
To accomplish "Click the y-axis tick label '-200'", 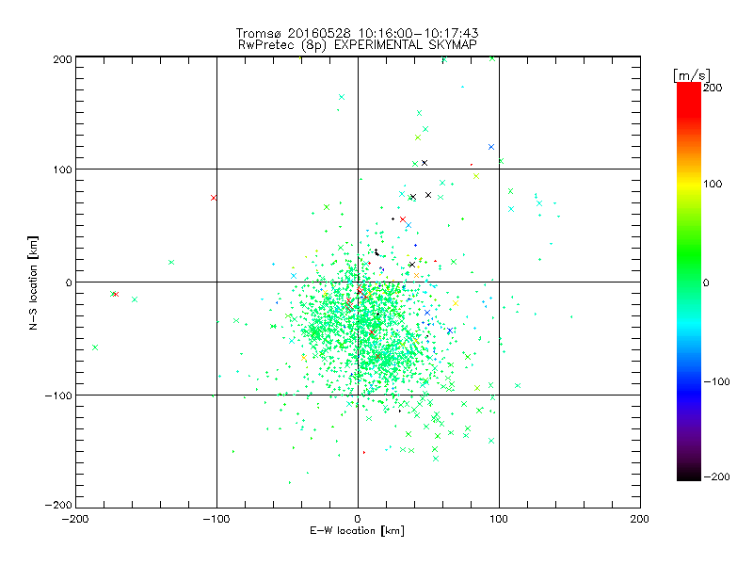I will pos(58,505).
